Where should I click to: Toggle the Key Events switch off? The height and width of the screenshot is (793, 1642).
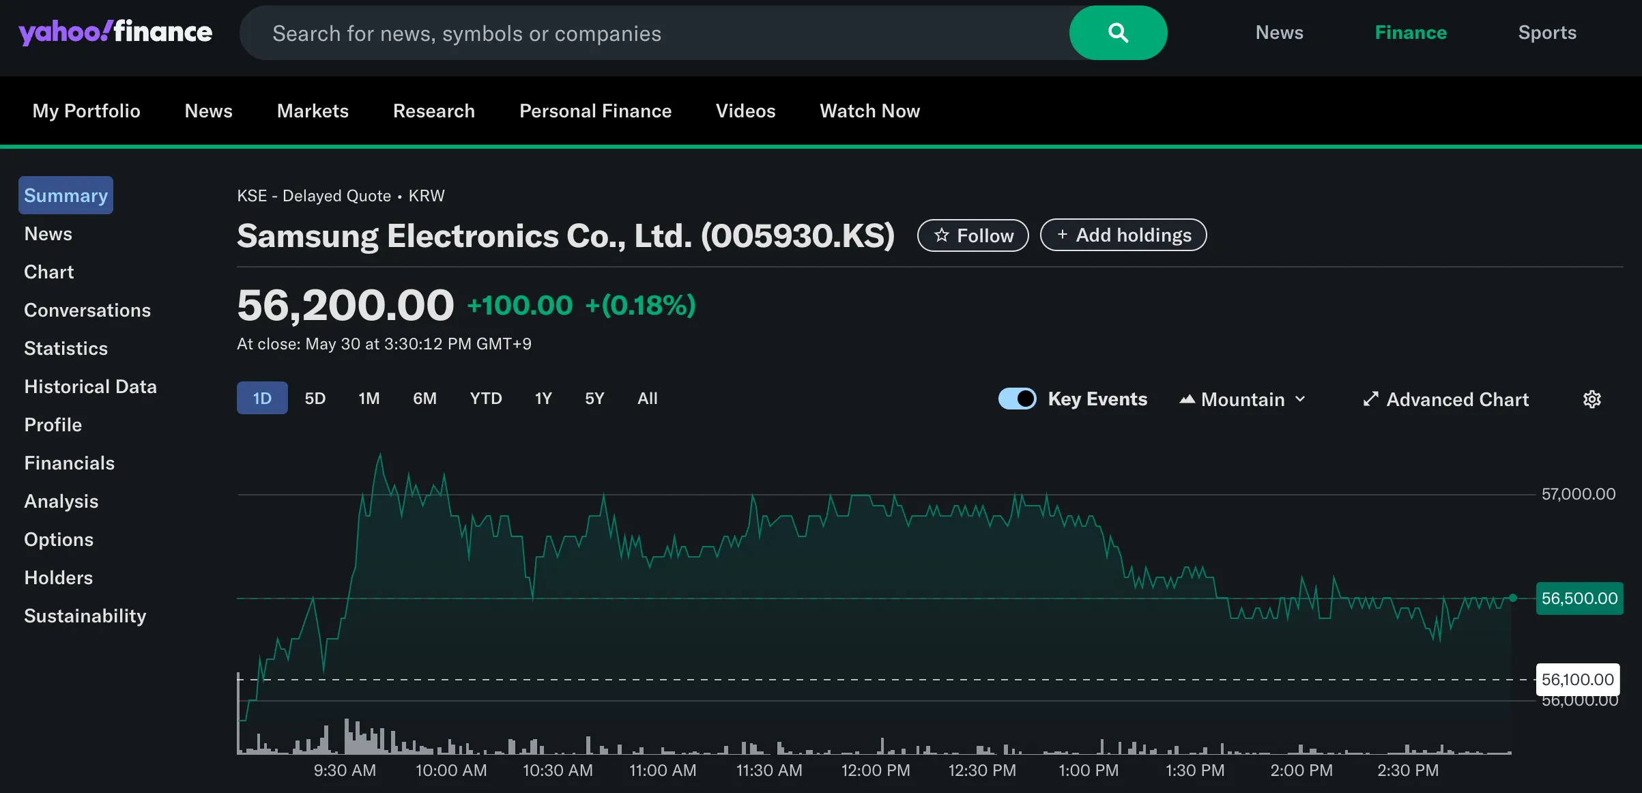pyautogui.click(x=1017, y=399)
